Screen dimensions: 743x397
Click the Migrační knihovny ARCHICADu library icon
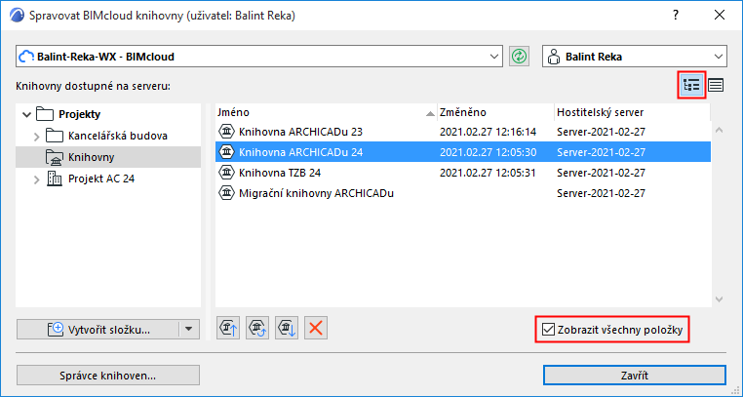click(x=227, y=193)
